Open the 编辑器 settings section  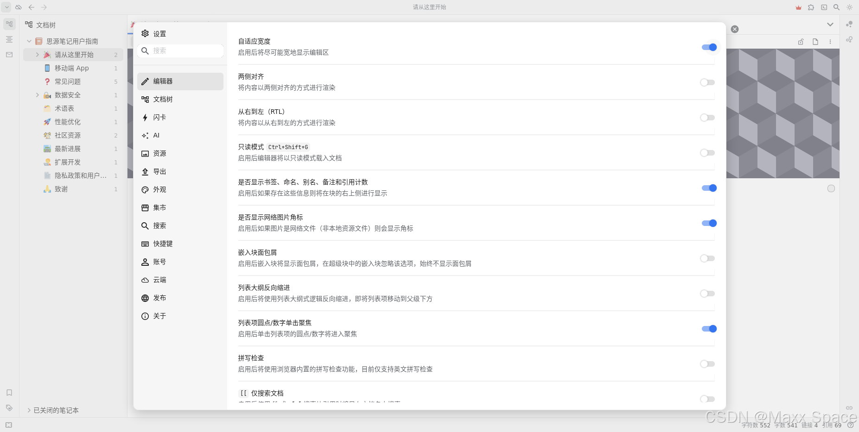point(180,81)
